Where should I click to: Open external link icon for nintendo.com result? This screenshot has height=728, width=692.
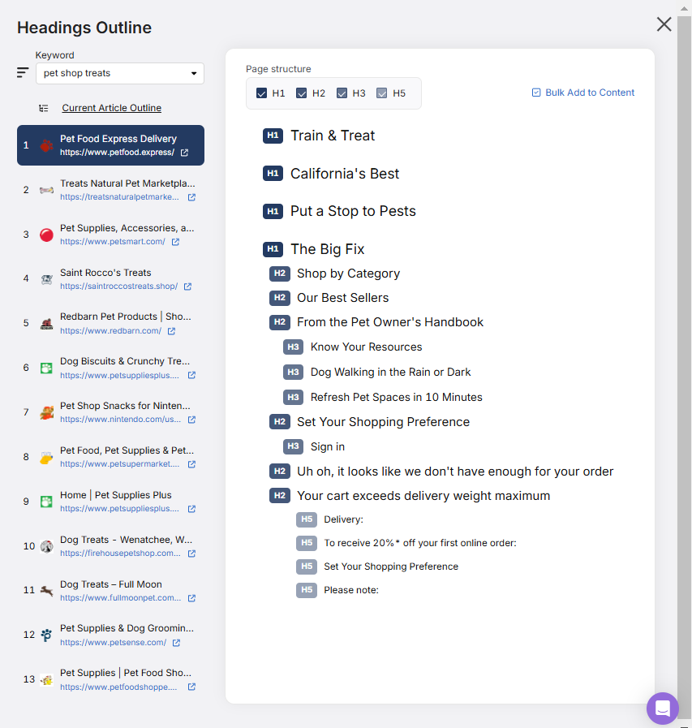[x=191, y=420]
